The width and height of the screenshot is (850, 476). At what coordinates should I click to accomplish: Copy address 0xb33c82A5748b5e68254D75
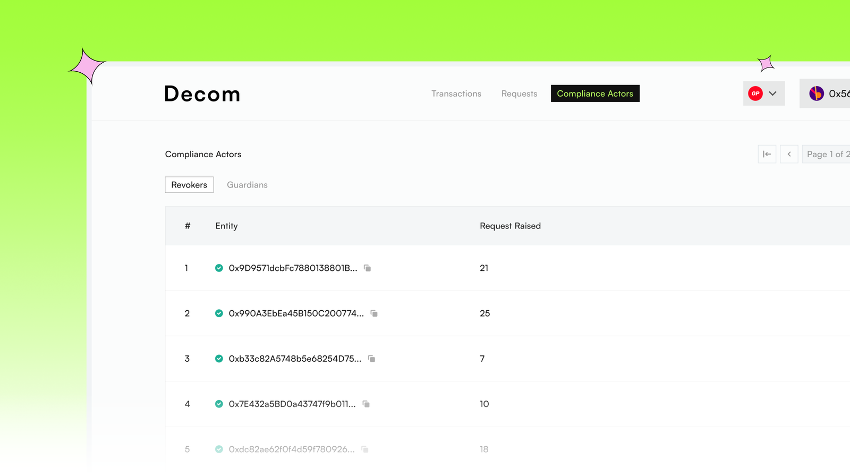point(371,359)
